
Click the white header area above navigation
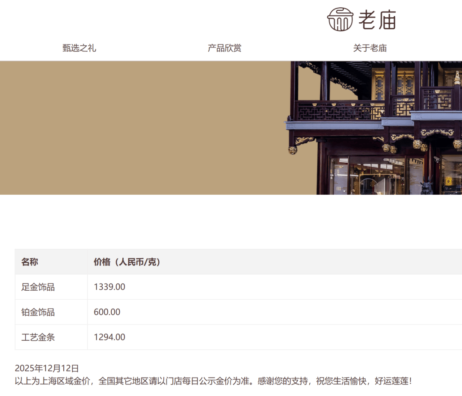171,19
